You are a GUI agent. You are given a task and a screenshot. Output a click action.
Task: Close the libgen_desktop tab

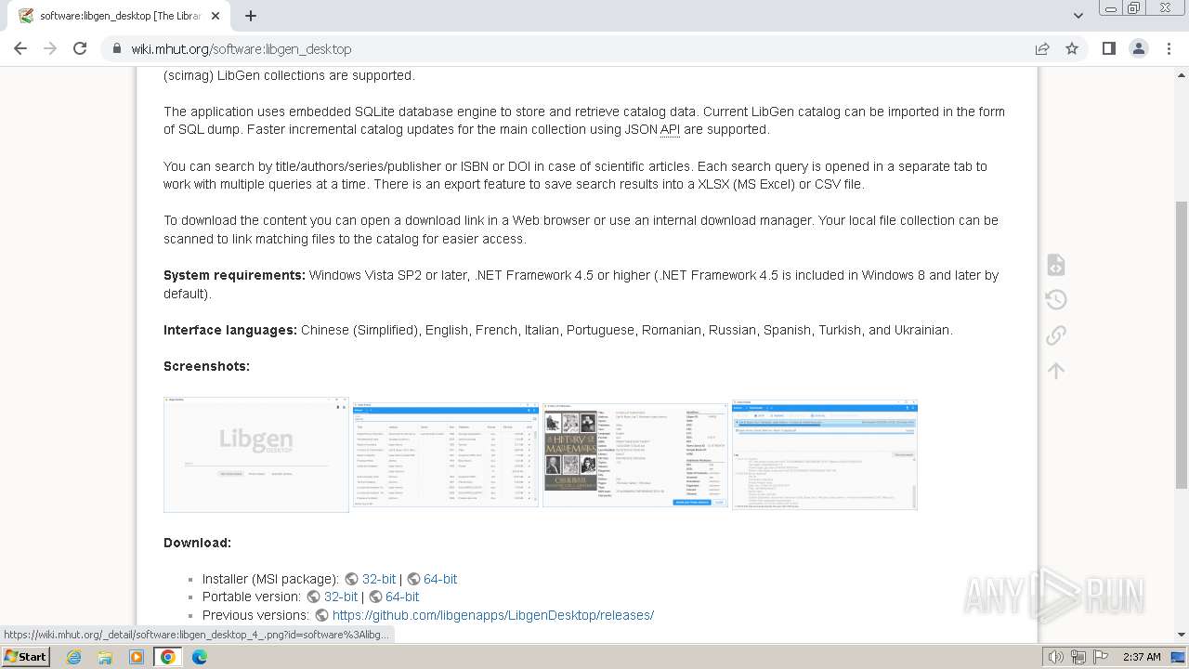click(x=216, y=16)
